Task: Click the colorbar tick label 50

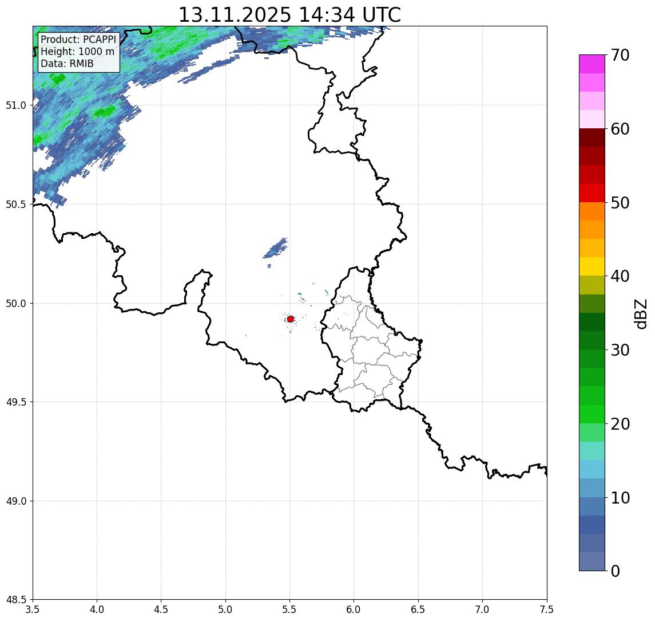Action: coord(620,203)
